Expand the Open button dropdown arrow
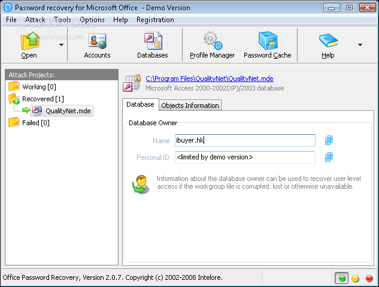Image resolution: width=379 pixels, height=287 pixels. click(x=62, y=45)
